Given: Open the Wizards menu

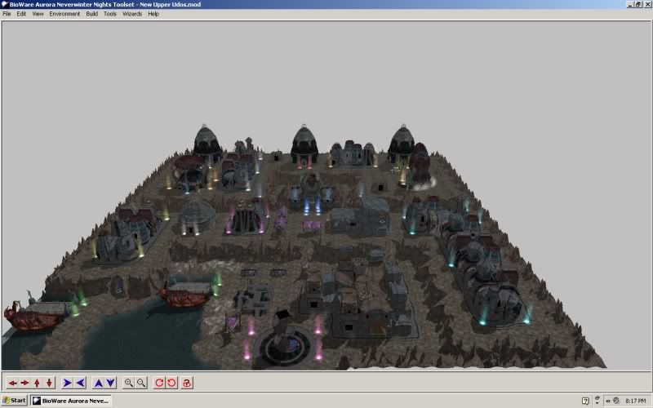Looking at the screenshot, I should click(x=132, y=14).
